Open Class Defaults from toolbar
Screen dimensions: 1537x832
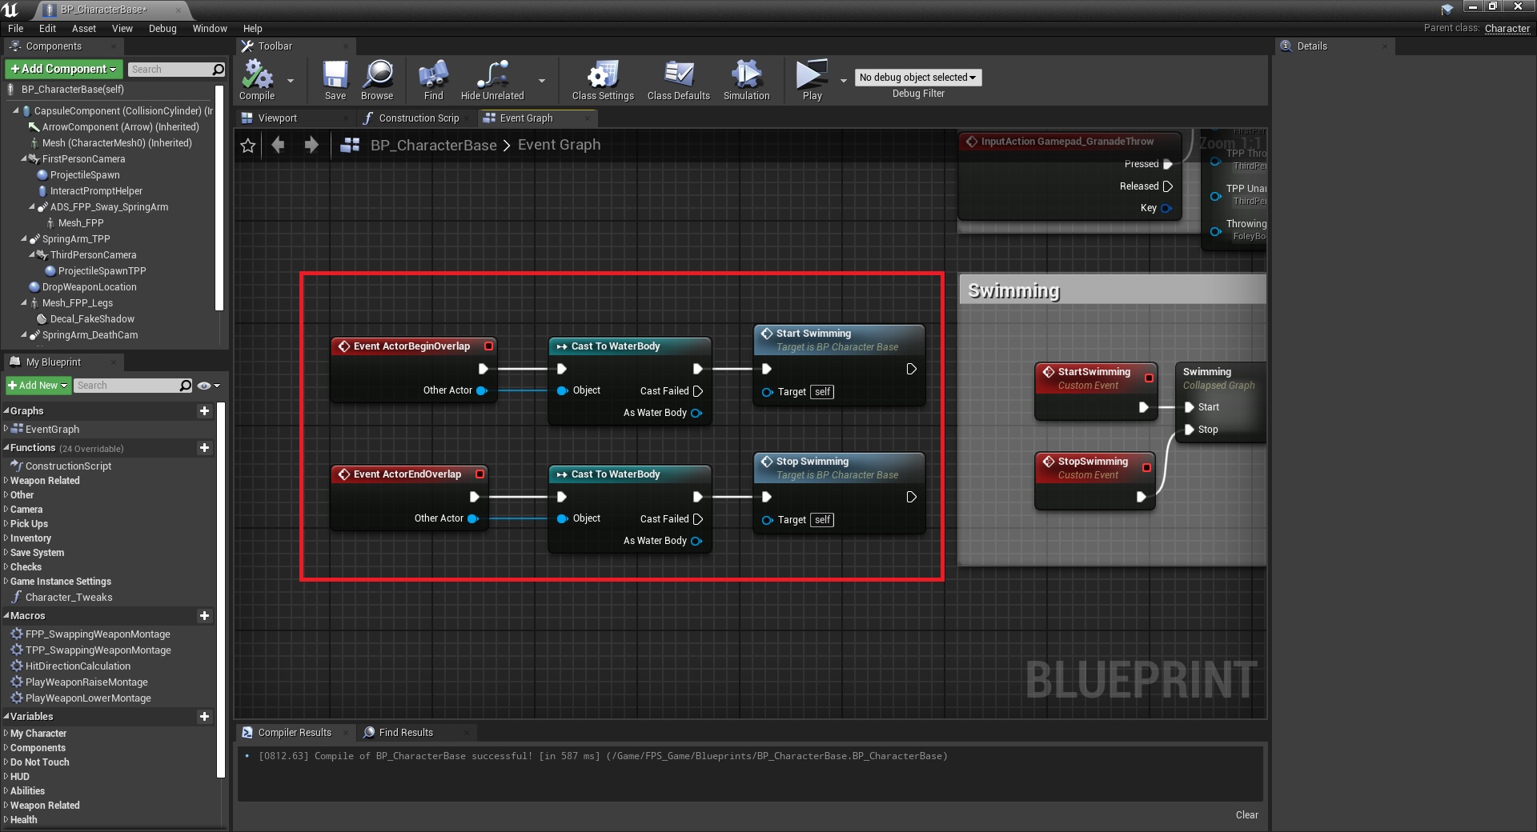coord(678,75)
